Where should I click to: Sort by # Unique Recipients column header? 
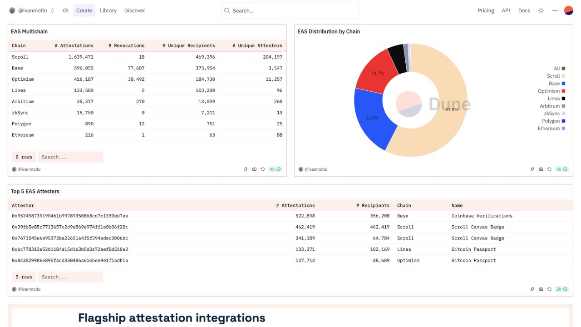coord(189,45)
